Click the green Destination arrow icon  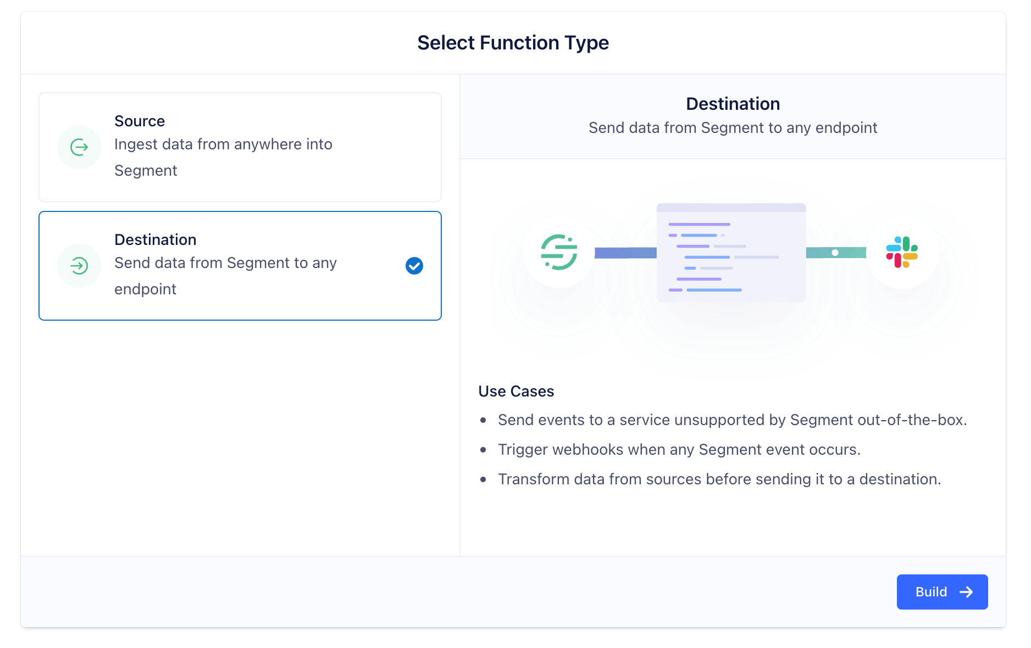79,266
